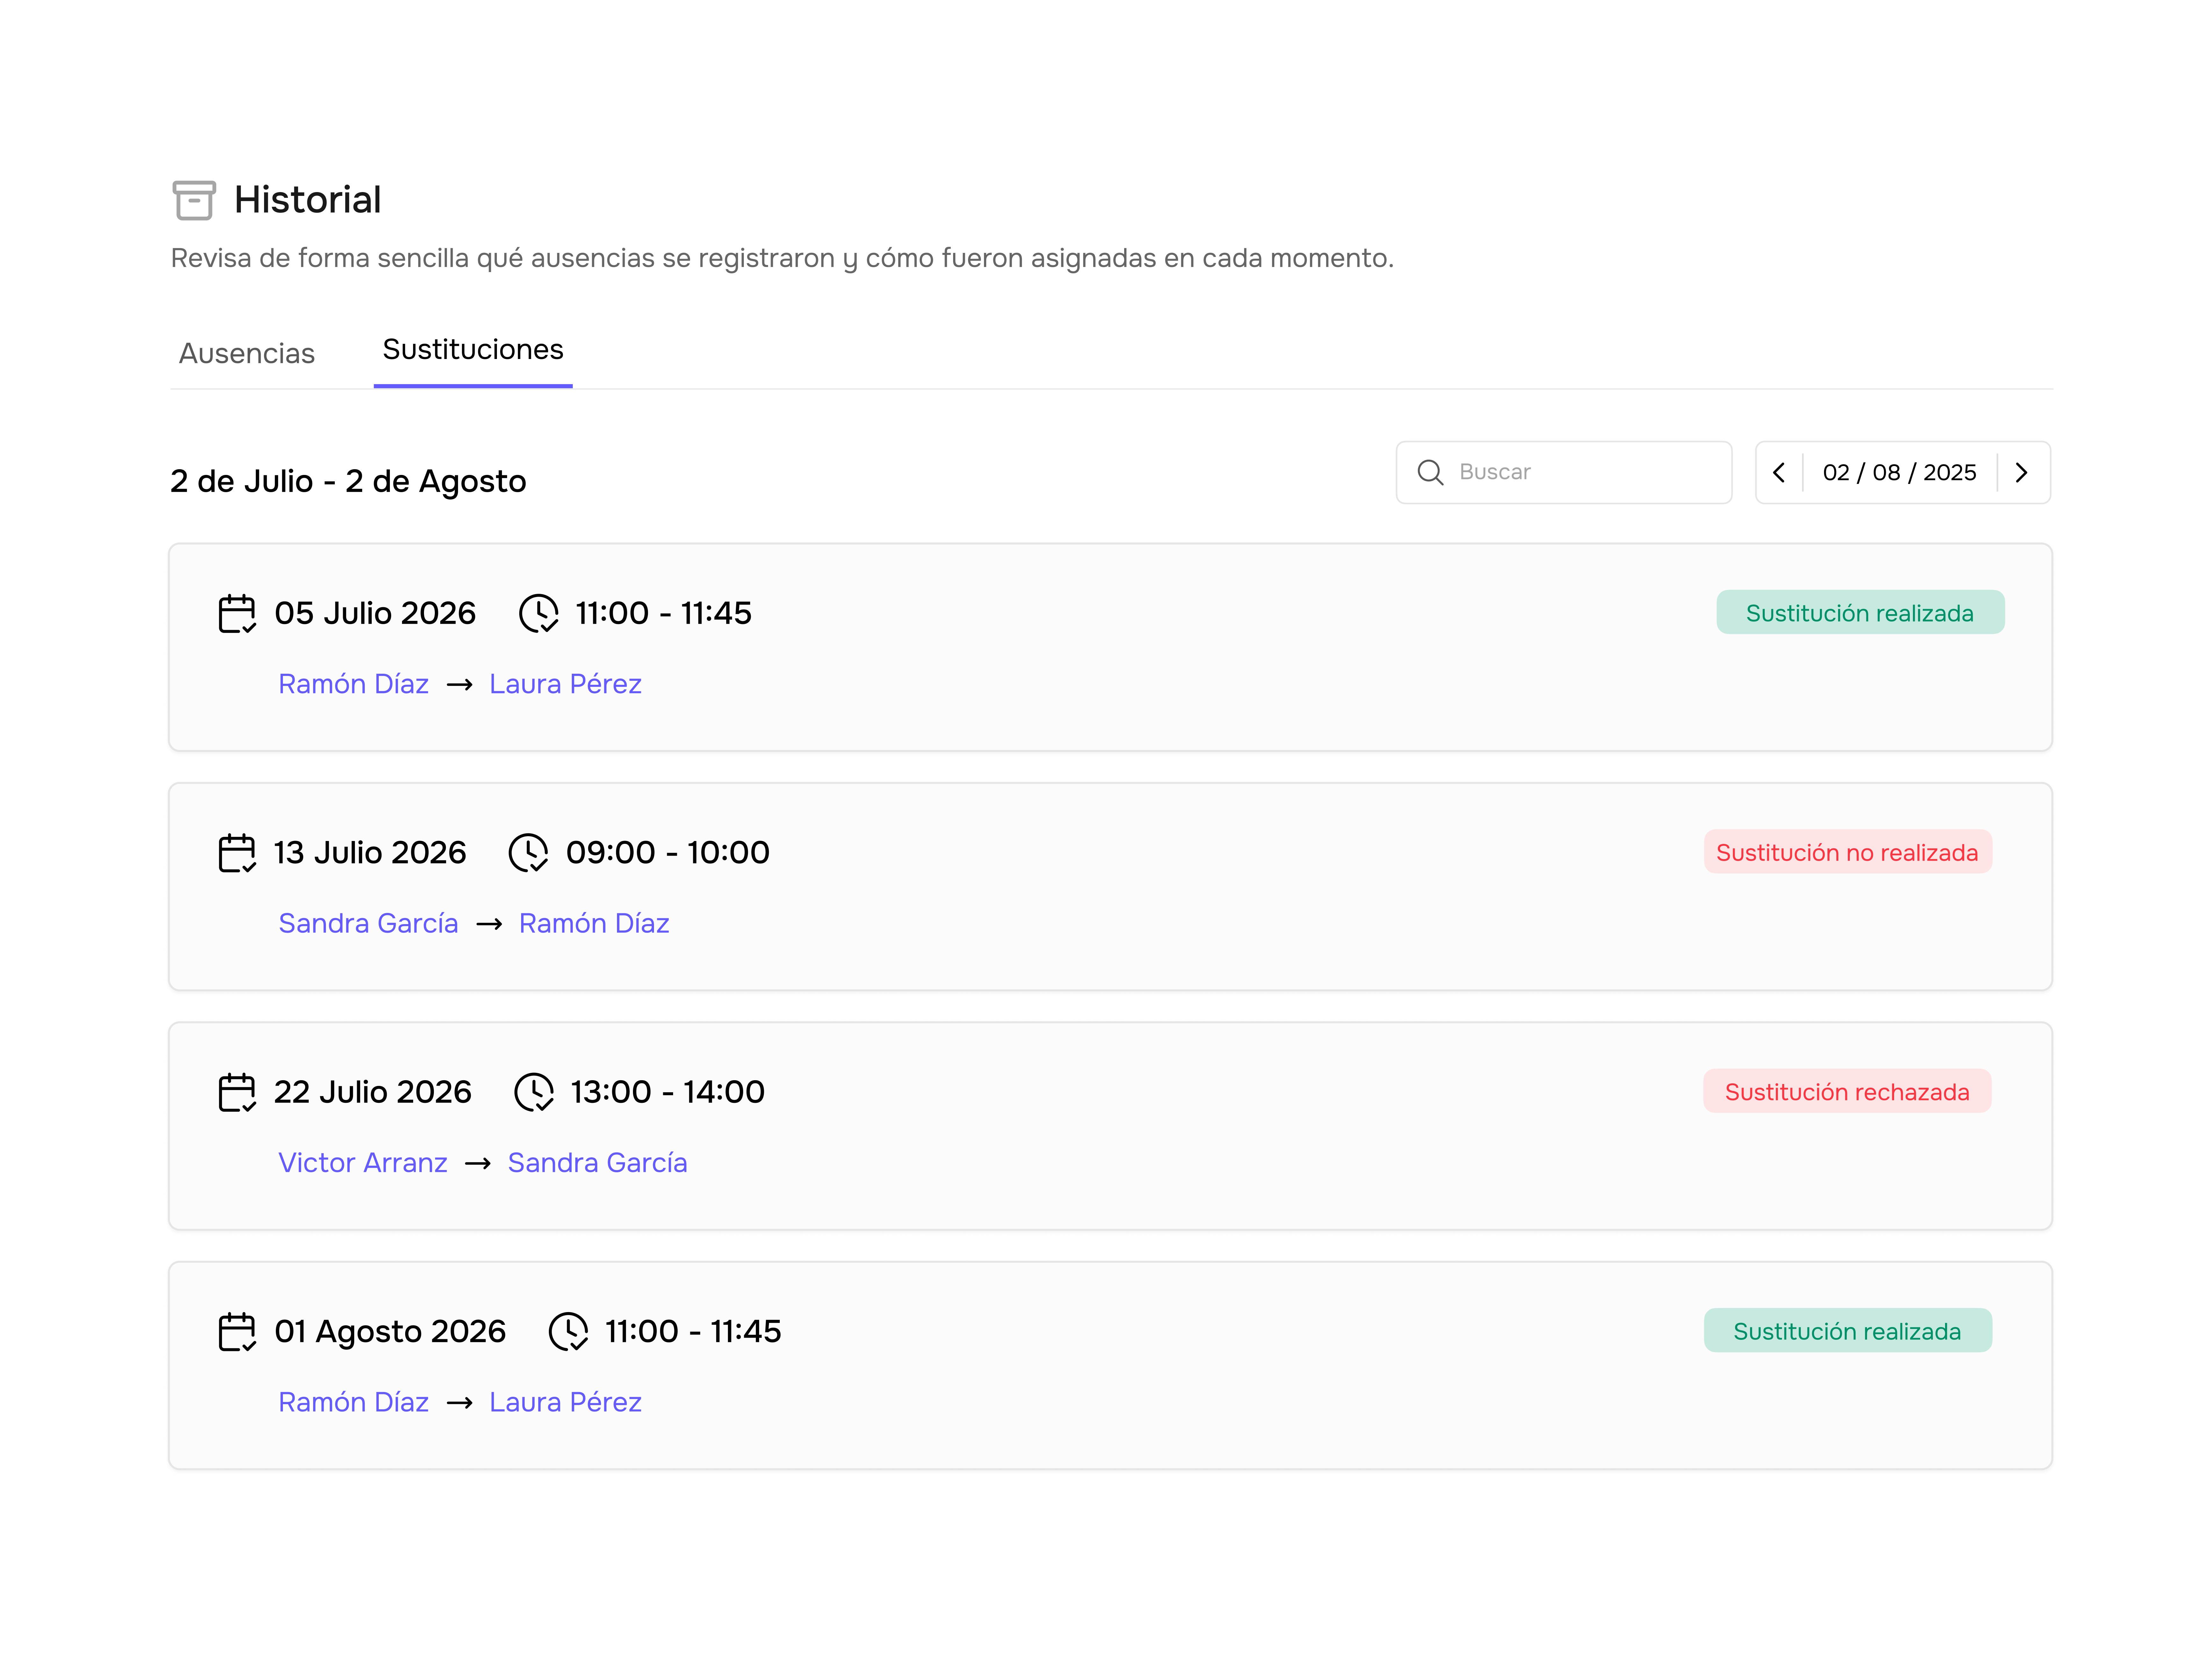
Task: Go to previous date with left chevron
Action: [1779, 472]
